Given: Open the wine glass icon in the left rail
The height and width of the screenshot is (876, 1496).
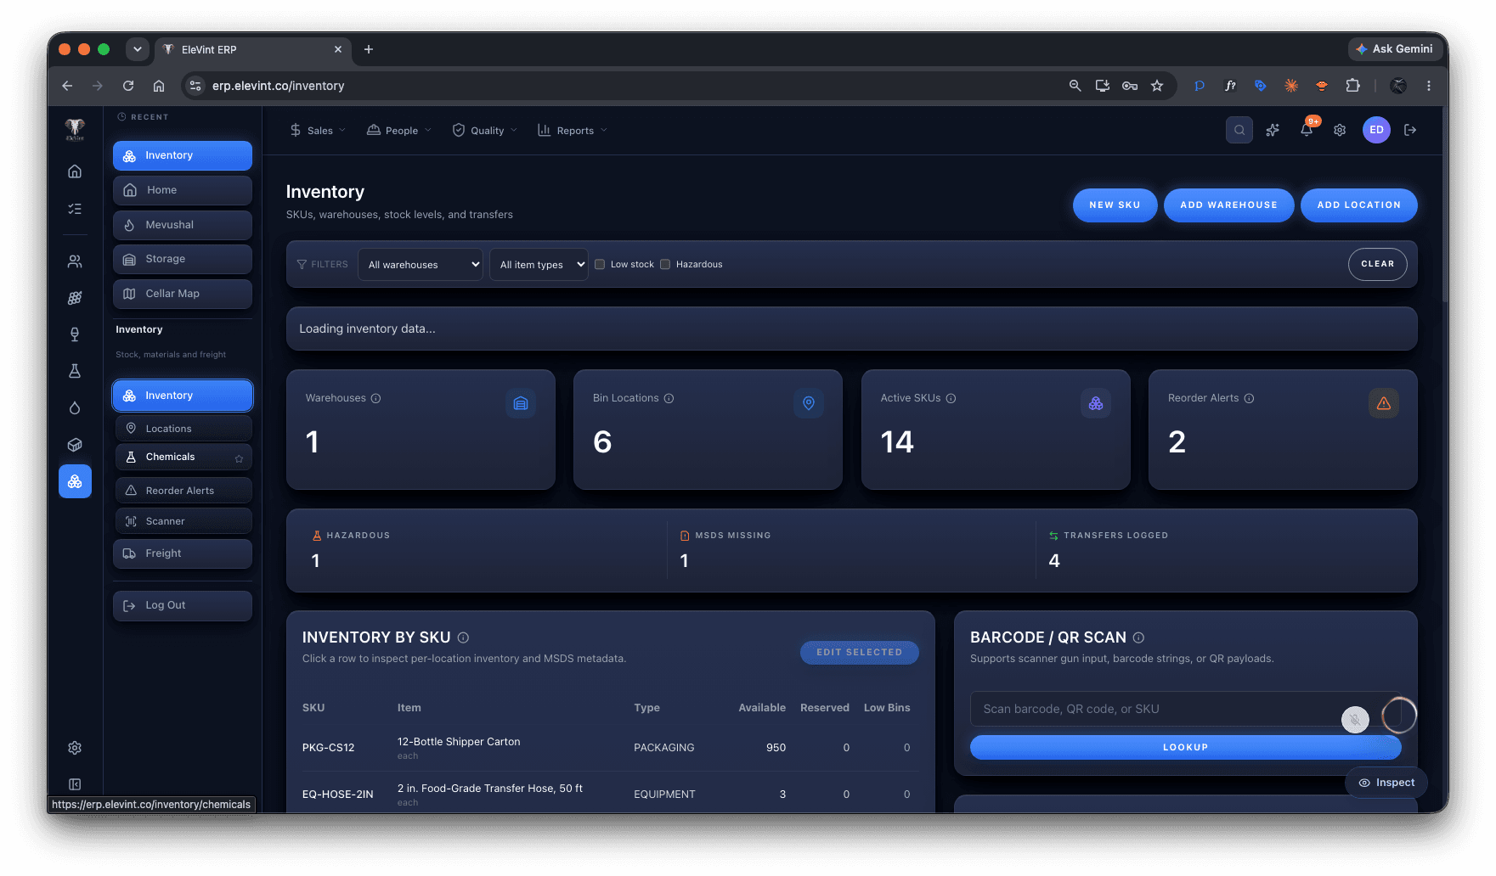Looking at the screenshot, I should [x=75, y=334].
